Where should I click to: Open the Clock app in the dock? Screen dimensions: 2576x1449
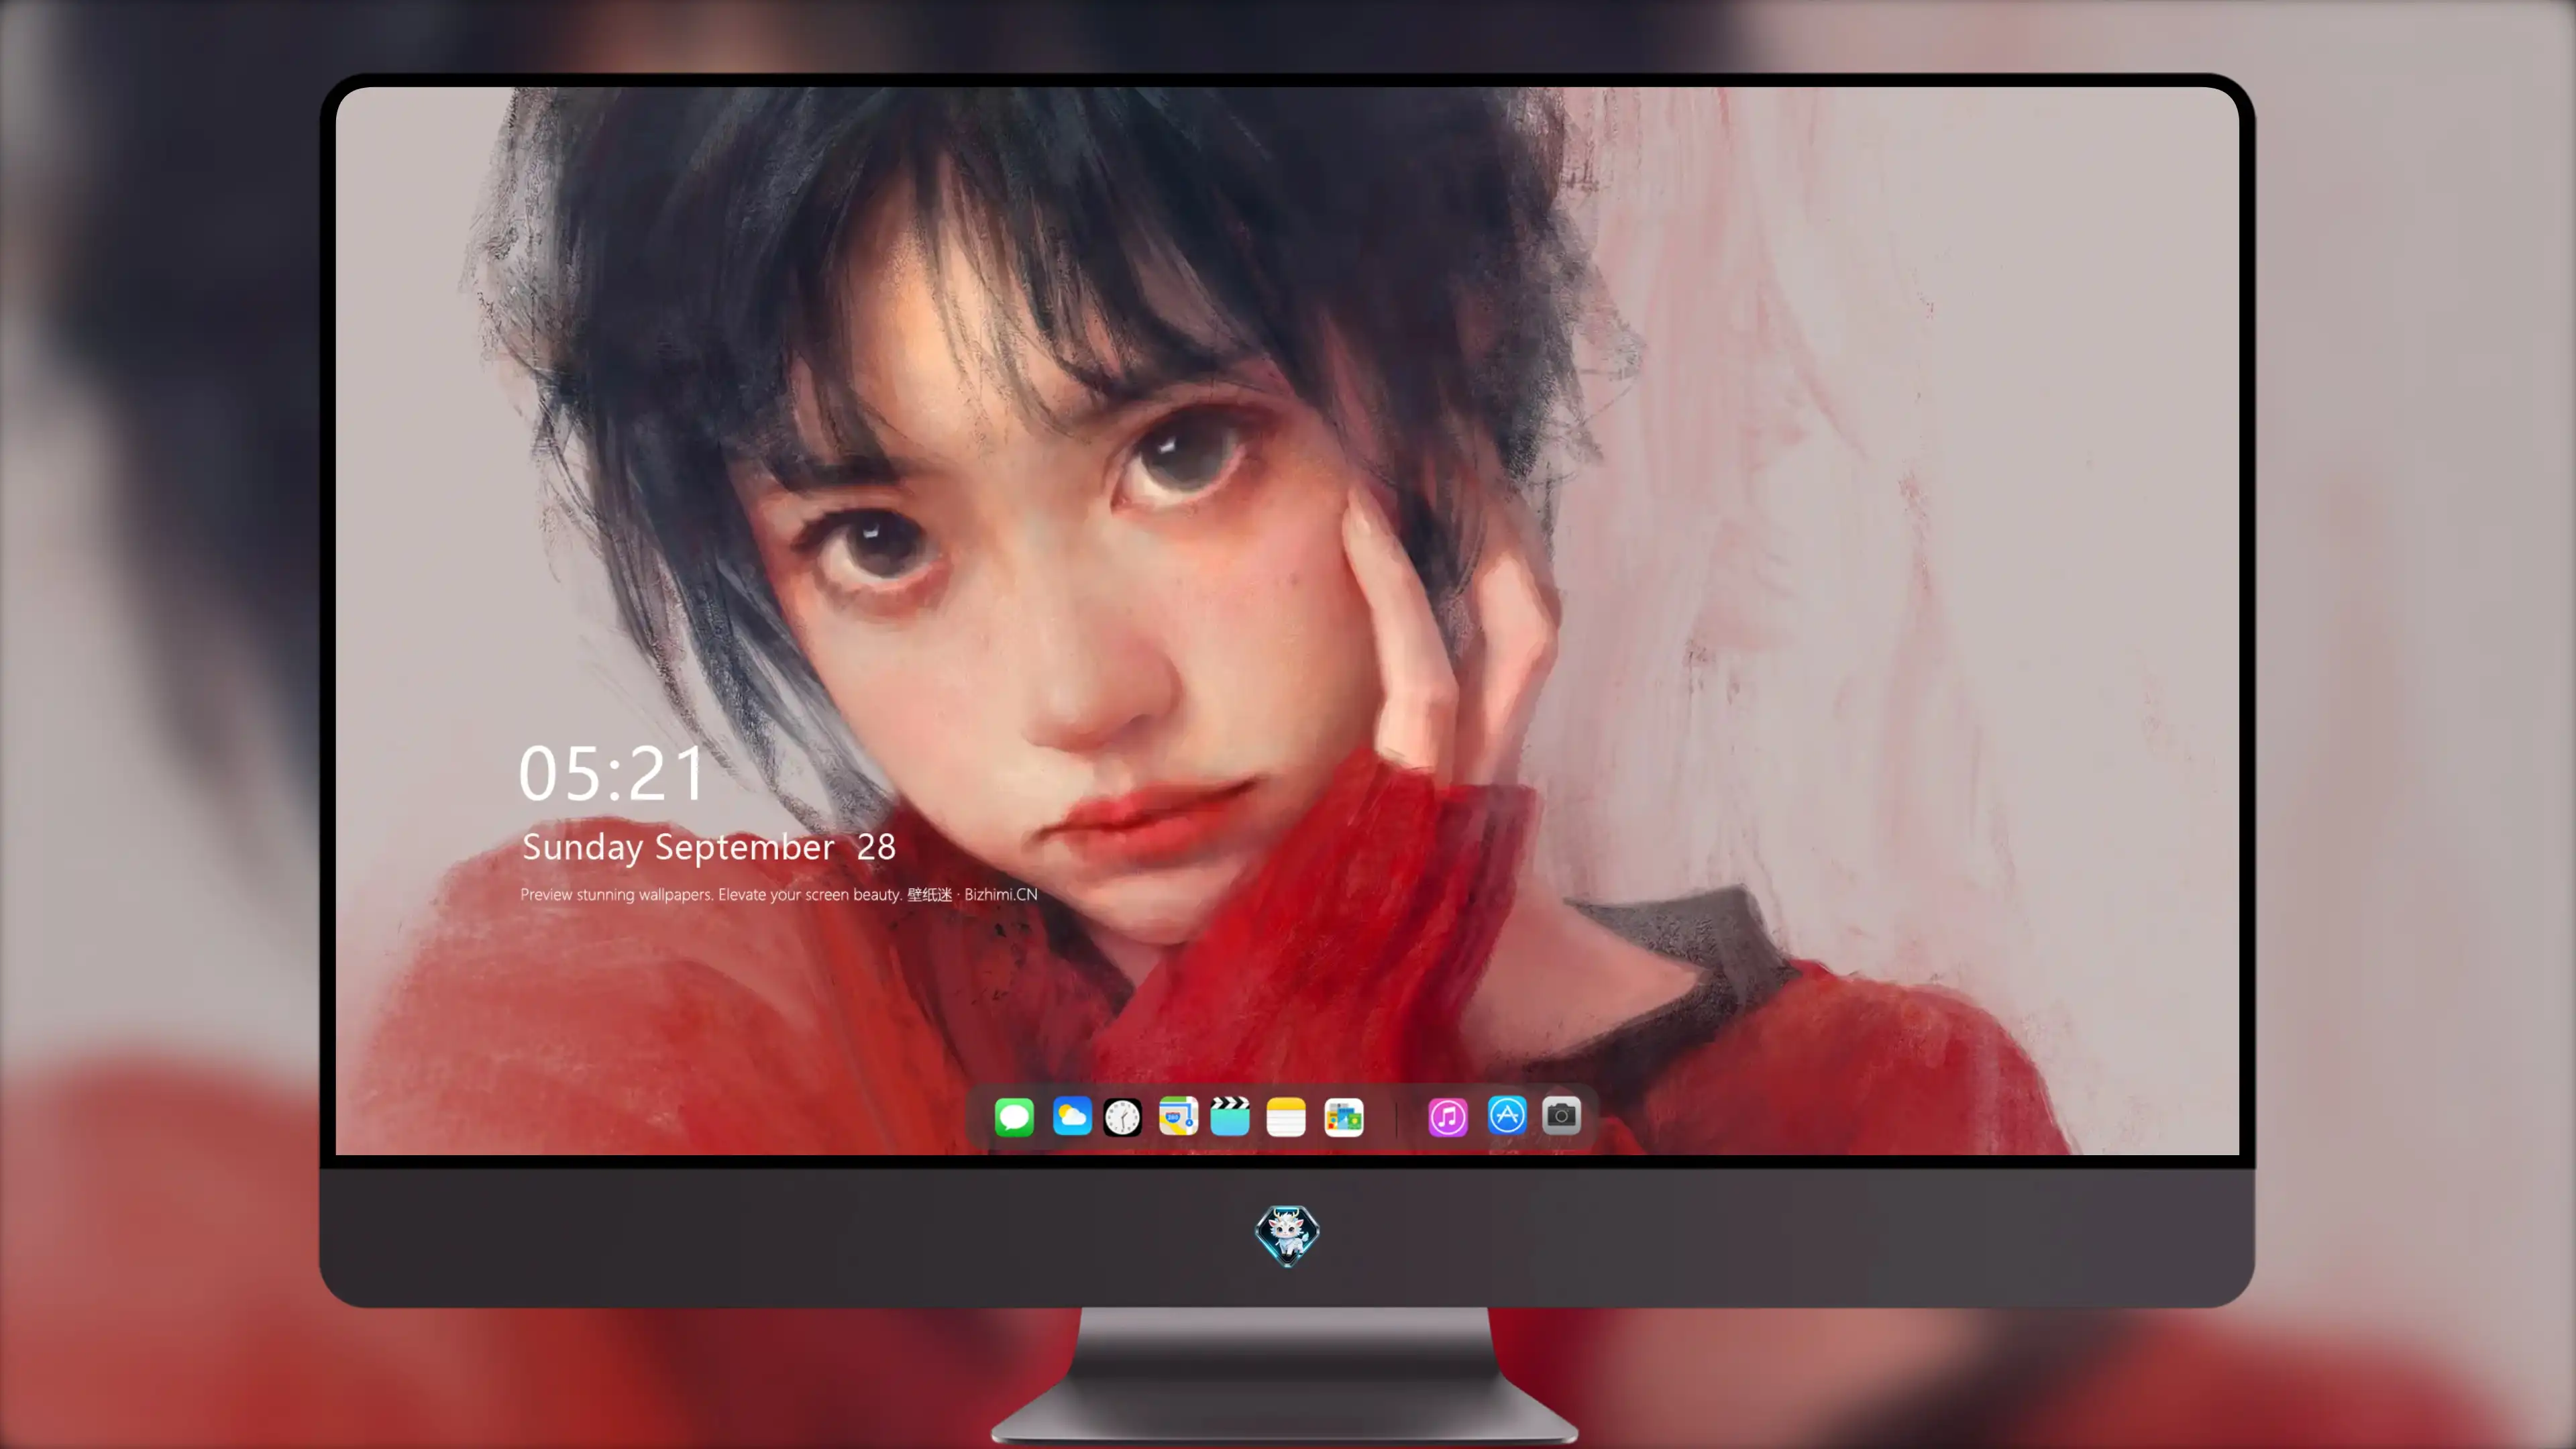click(1122, 1117)
